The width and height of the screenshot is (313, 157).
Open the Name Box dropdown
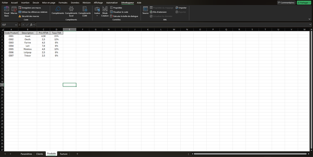16,25
